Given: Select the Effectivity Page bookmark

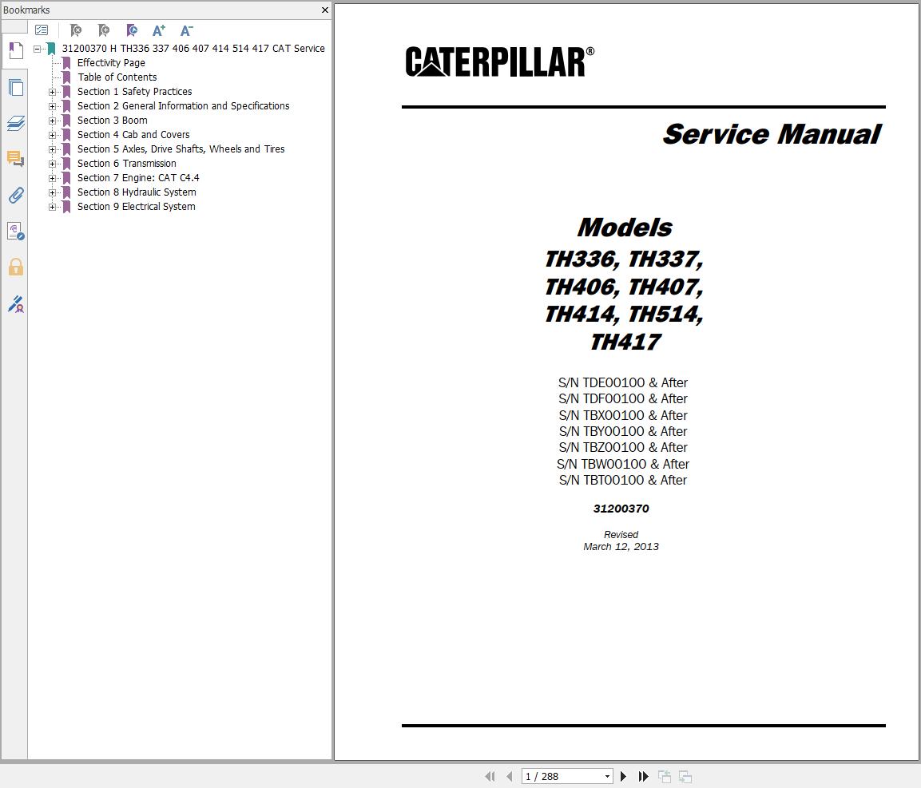Looking at the screenshot, I should coord(111,62).
